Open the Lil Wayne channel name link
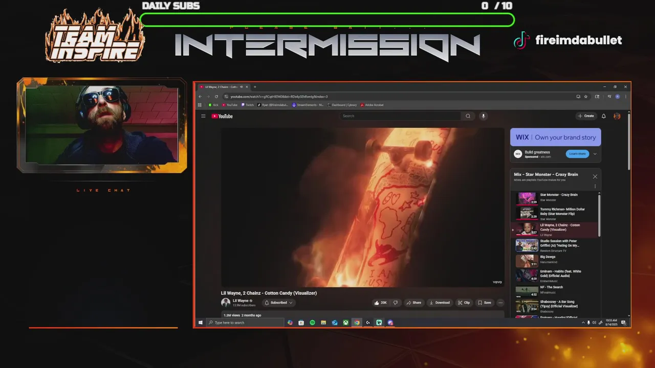 tap(241, 301)
